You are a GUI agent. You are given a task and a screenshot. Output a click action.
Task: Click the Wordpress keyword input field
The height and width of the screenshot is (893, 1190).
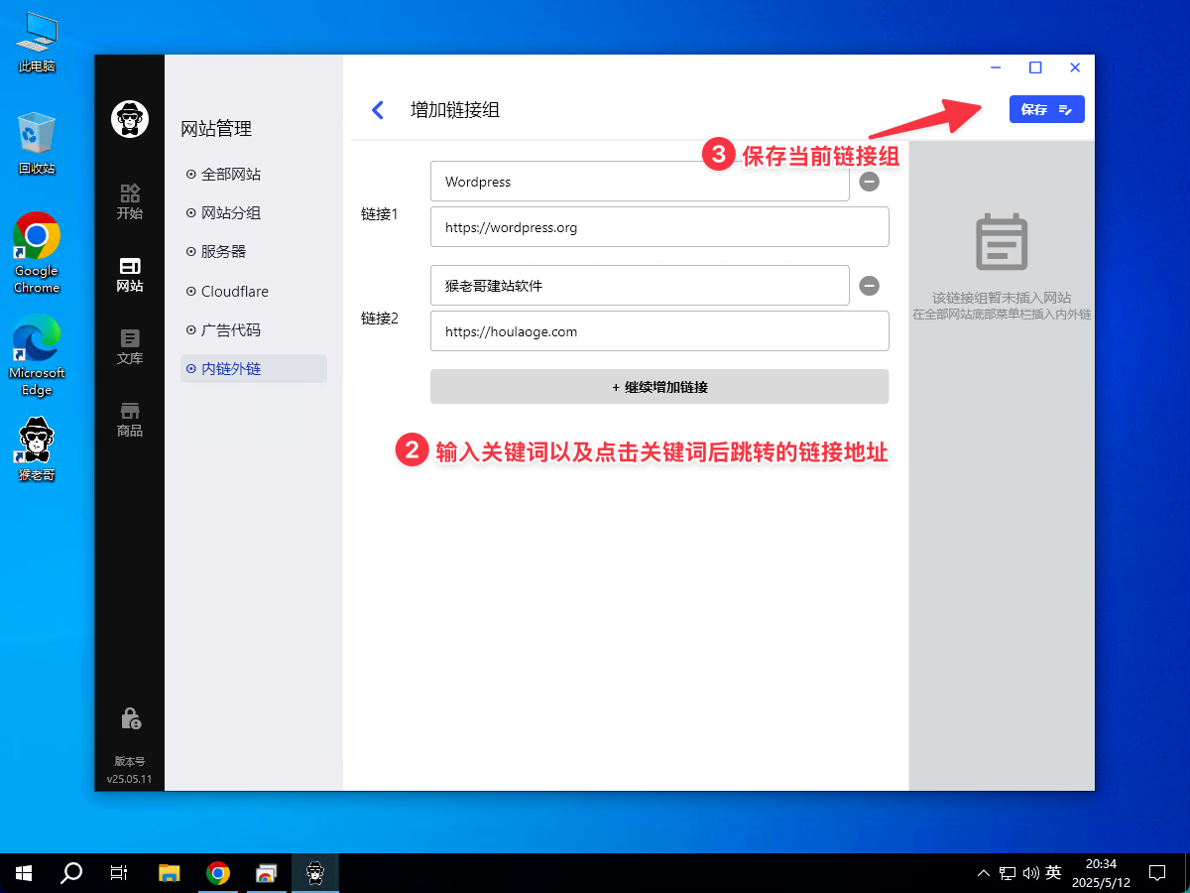click(x=640, y=182)
